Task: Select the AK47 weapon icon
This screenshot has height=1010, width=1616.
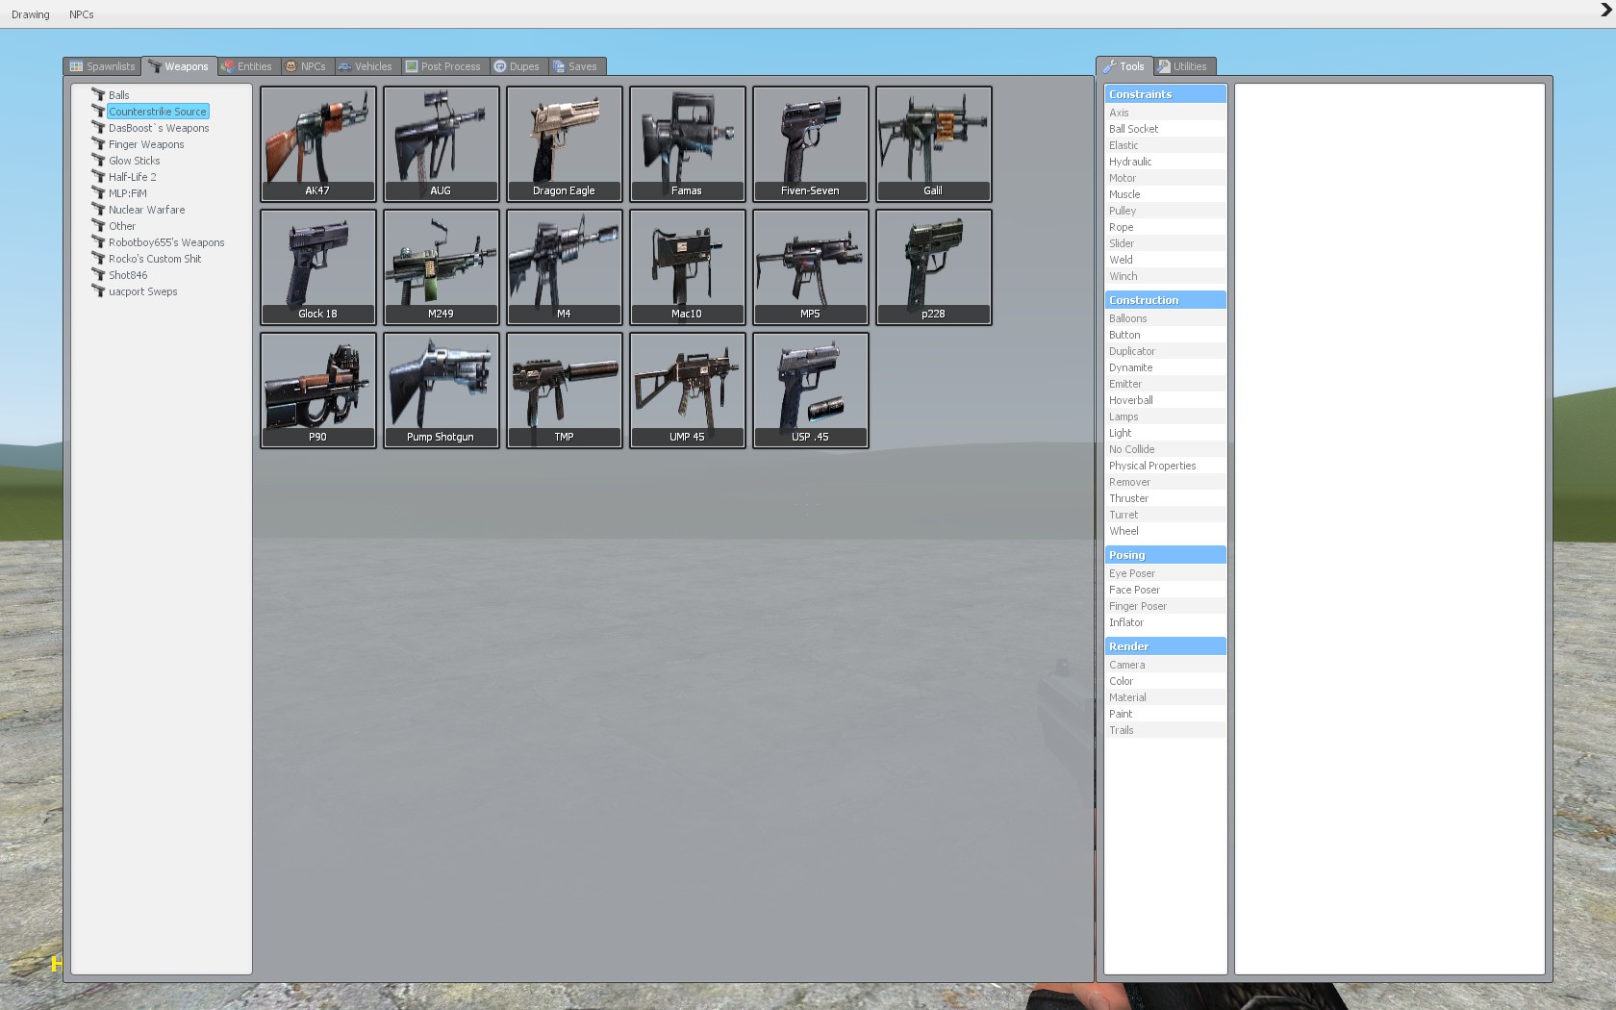Action: tap(317, 143)
